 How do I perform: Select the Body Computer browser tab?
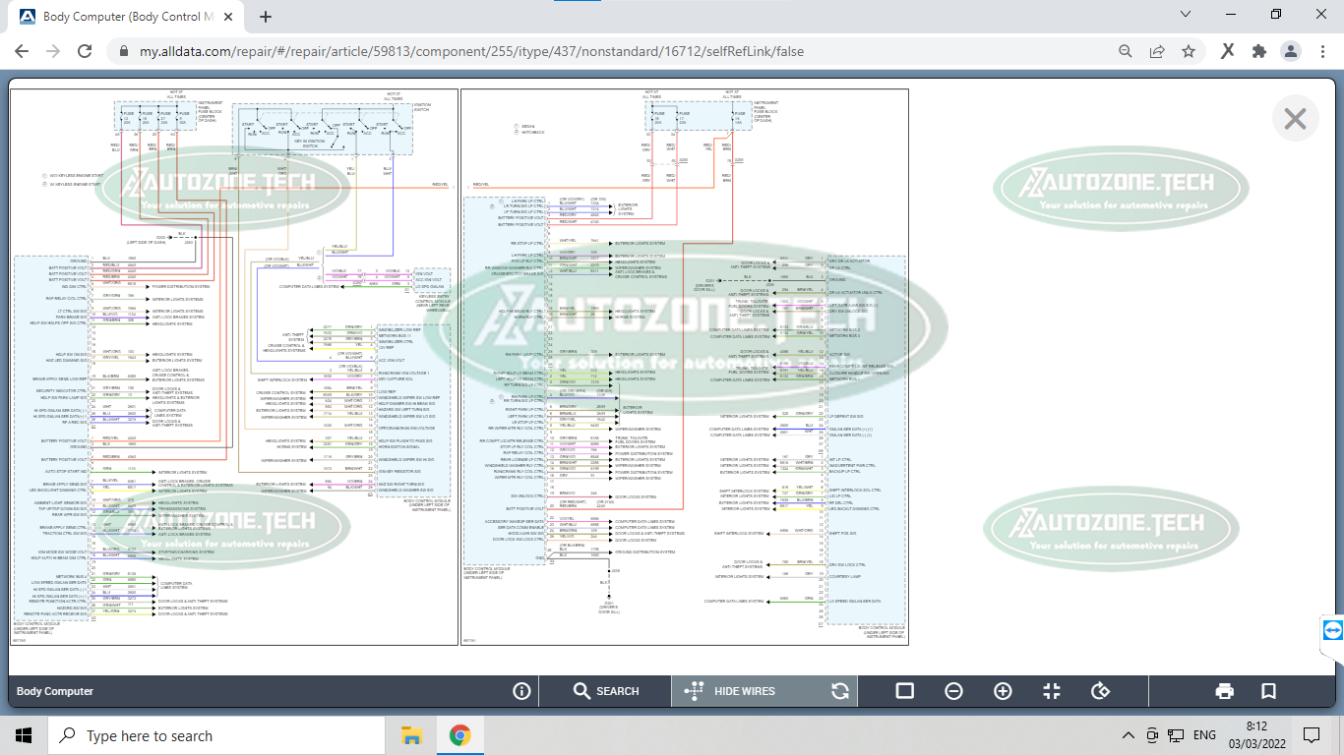point(128,17)
